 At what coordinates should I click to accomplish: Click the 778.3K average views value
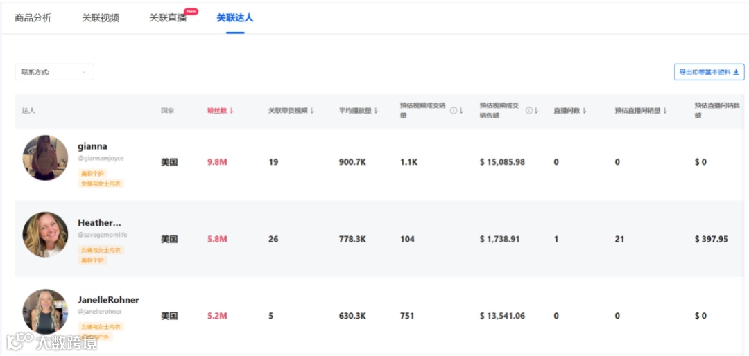[352, 239]
